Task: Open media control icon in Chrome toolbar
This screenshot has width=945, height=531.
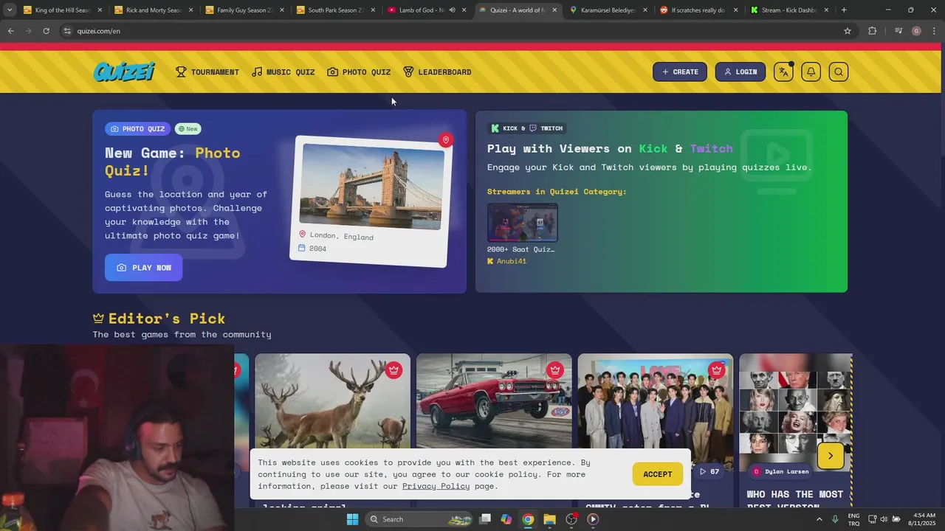Action: tap(898, 31)
